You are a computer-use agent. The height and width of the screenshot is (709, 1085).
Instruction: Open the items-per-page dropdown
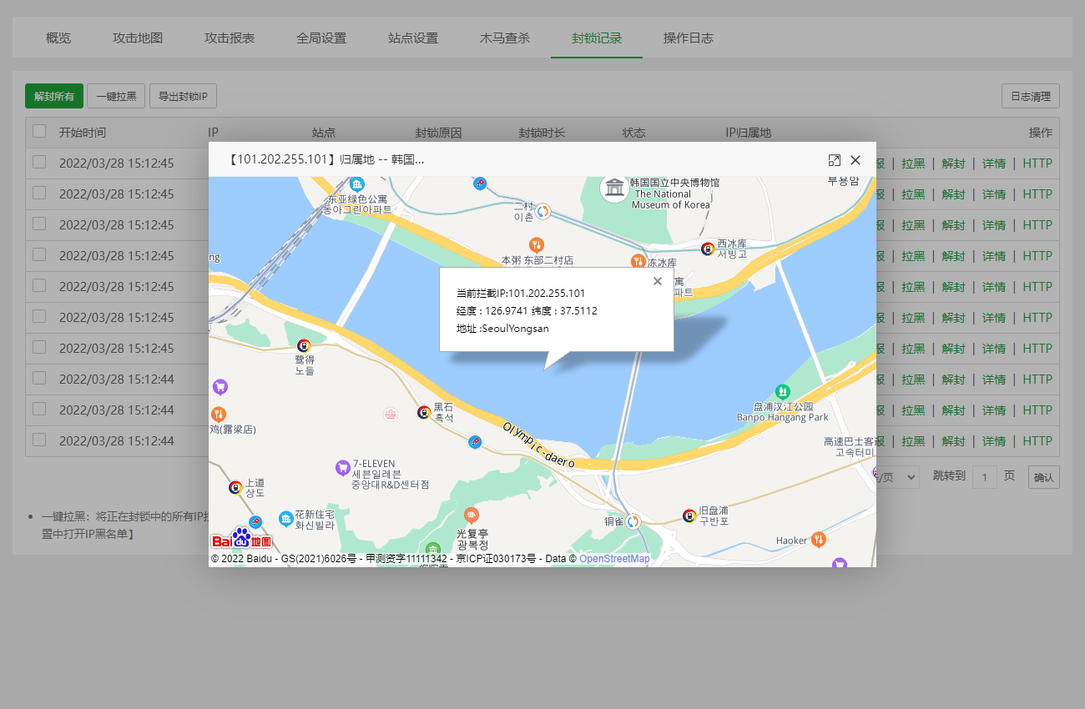tap(898, 476)
